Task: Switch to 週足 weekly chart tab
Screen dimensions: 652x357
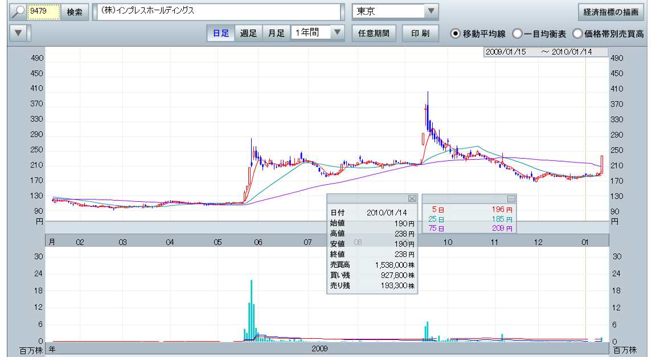Action: tap(248, 33)
